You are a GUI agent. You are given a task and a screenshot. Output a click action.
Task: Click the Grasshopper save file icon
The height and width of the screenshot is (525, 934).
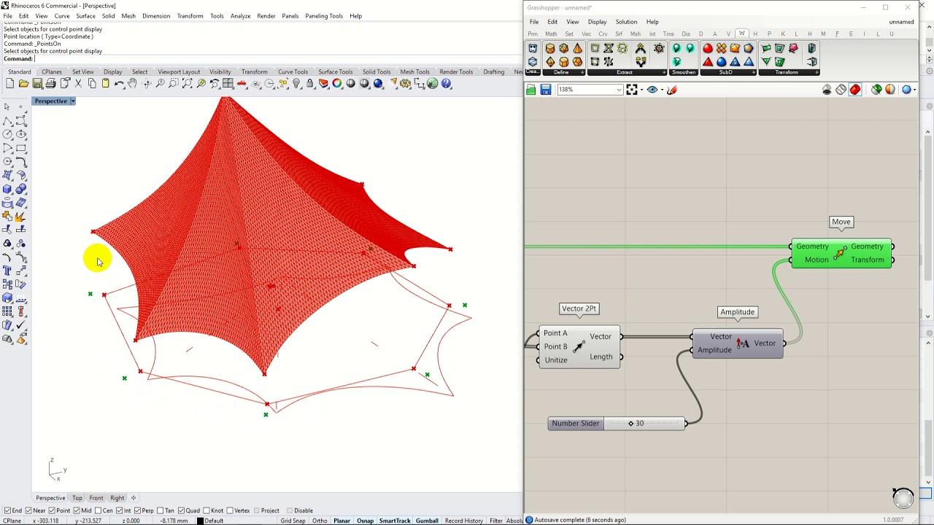click(x=545, y=90)
